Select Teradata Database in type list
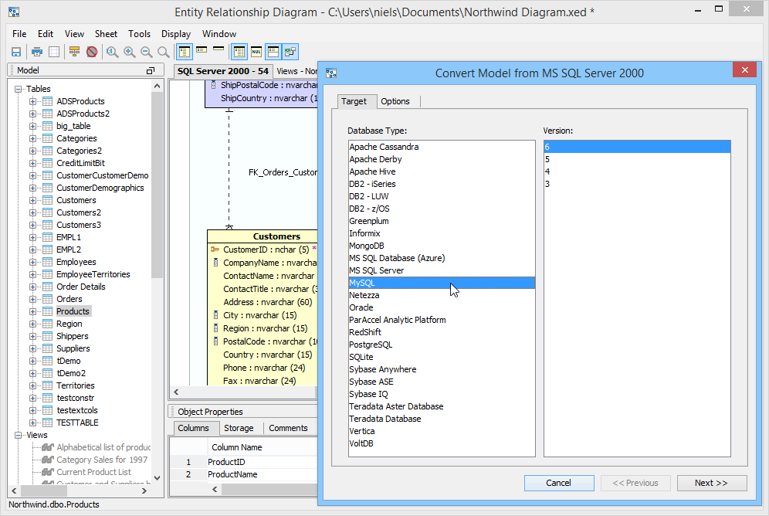Screen dimensions: 769x516 [442, 419]
